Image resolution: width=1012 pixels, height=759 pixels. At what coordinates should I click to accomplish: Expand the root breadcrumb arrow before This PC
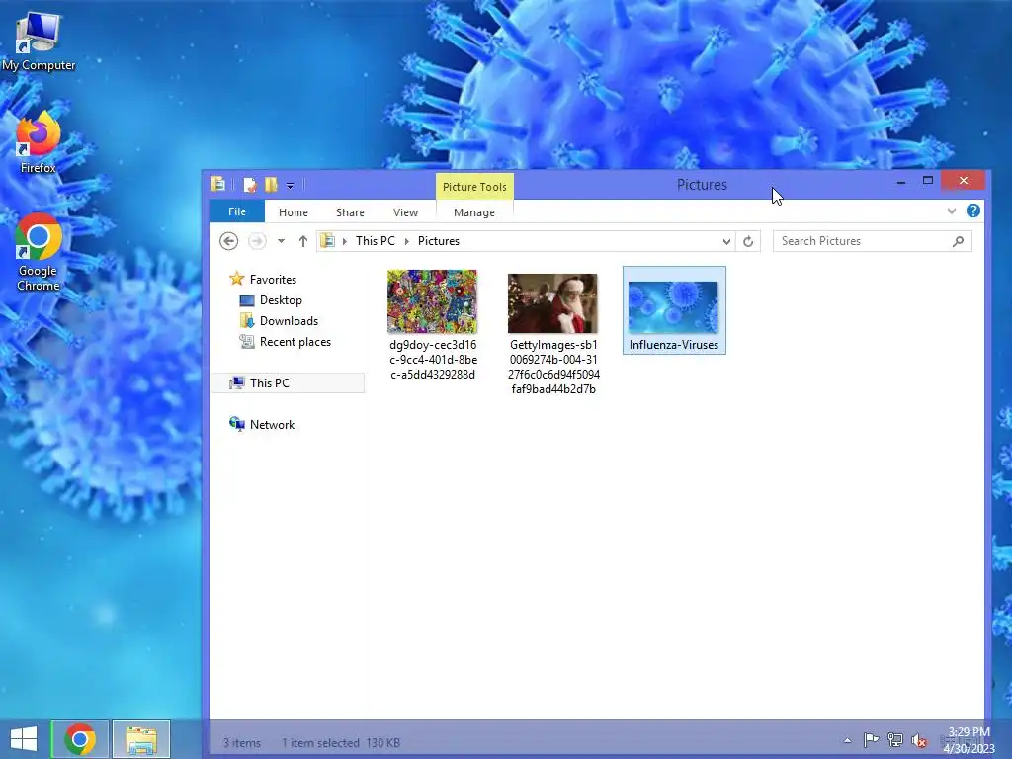345,241
